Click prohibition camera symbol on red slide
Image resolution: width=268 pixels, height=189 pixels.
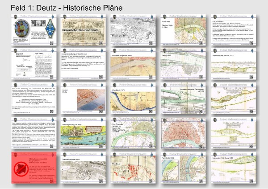click(x=21, y=169)
